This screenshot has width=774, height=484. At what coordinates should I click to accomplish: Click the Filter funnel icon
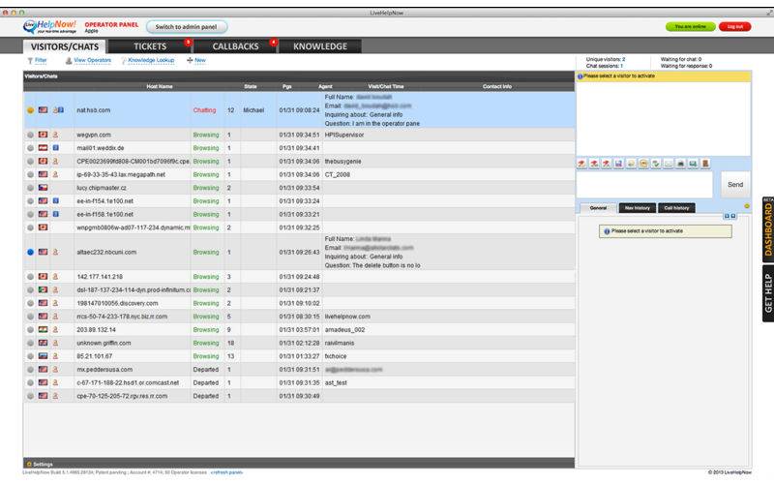tap(30, 61)
